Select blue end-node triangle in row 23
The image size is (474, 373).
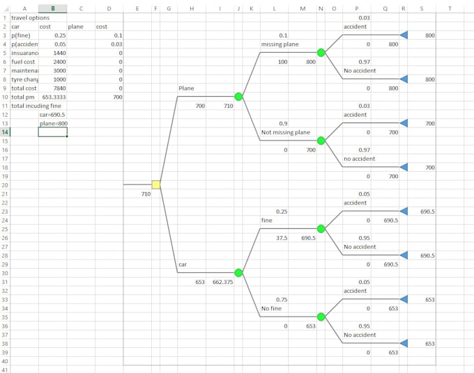pyautogui.click(x=404, y=212)
